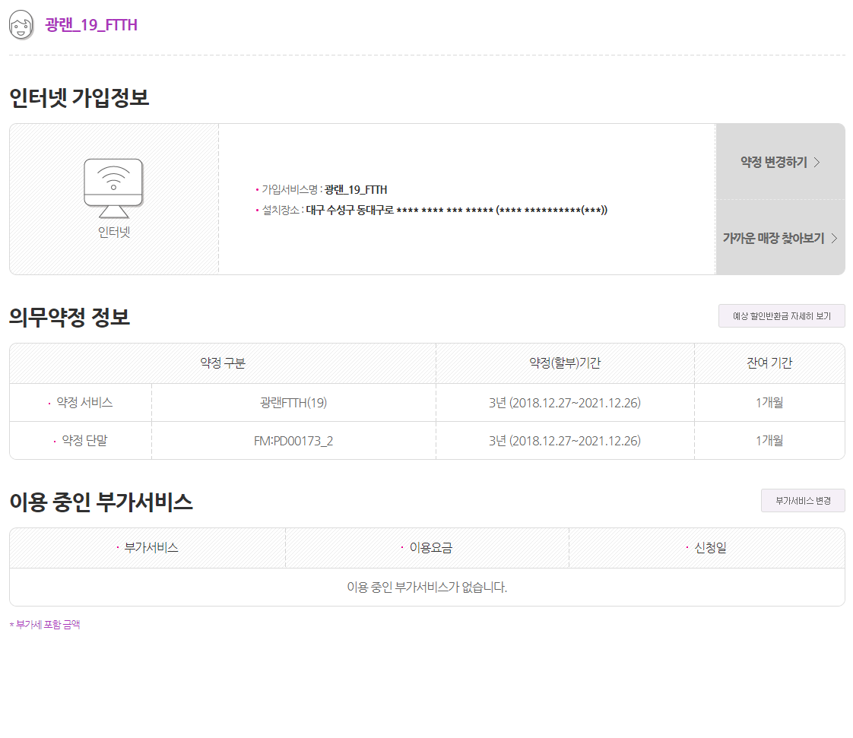Click the 1개월 remaining period cell
853x738 pixels.
[770, 403]
